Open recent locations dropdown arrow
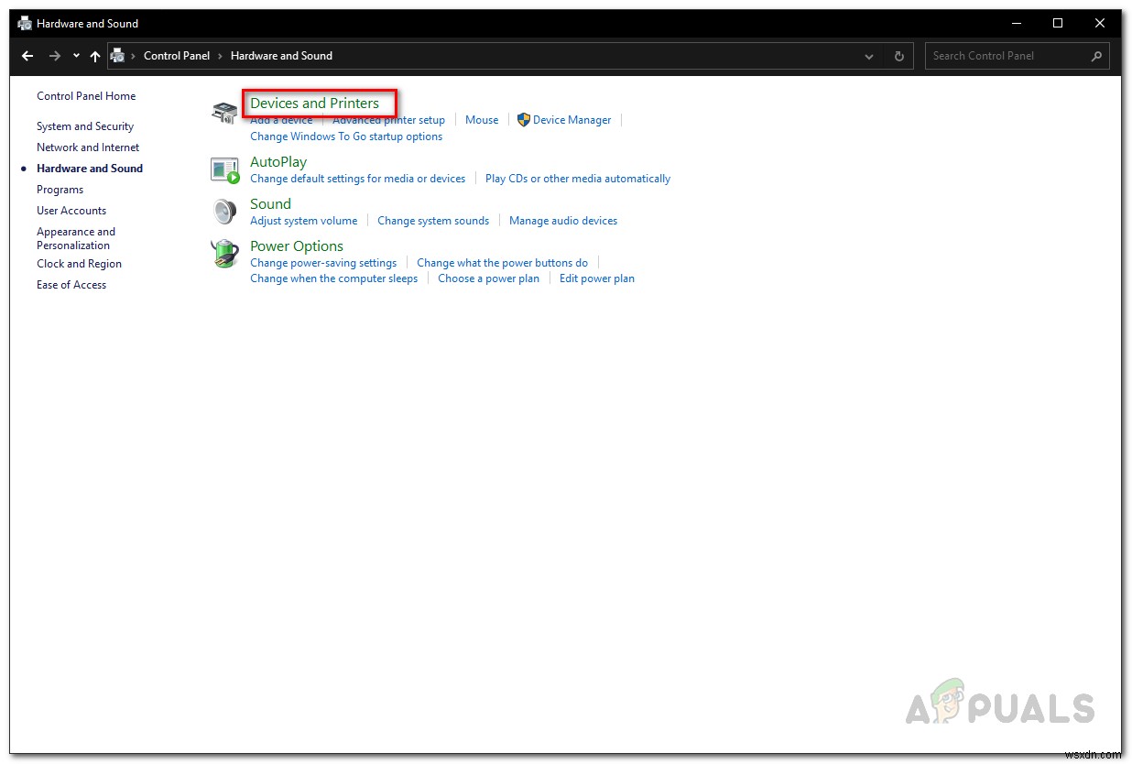The width and height of the screenshot is (1132, 764). 76,56
